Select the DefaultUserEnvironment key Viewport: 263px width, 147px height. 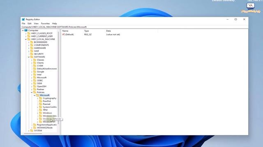click(47, 69)
